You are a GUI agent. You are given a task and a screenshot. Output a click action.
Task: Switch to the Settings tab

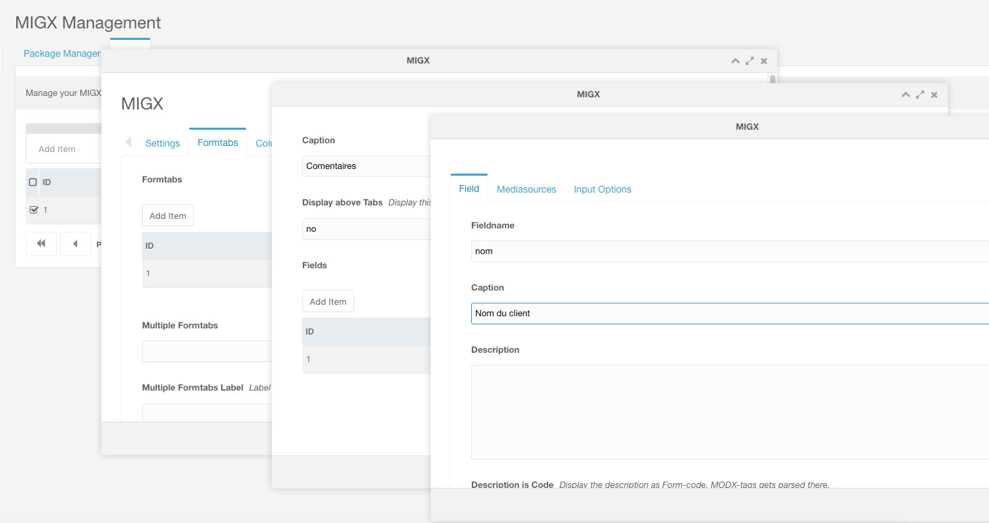coord(162,143)
